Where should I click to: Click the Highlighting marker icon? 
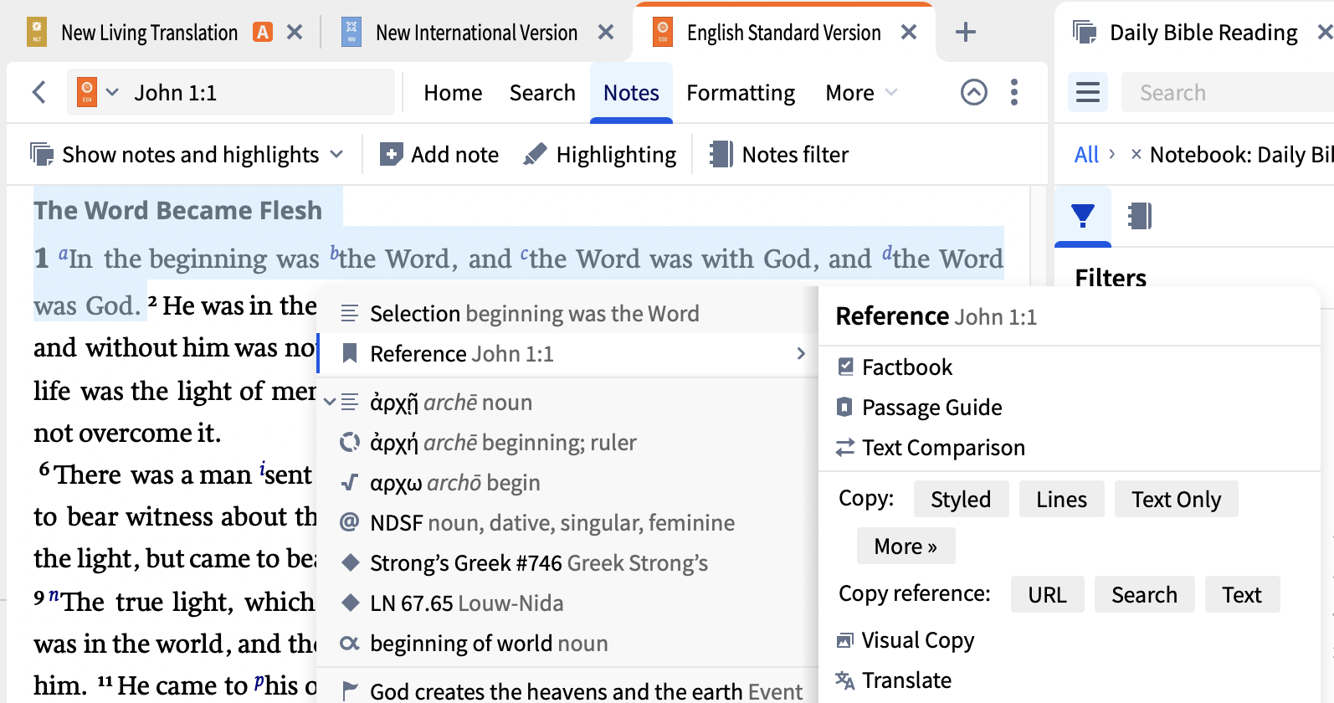coord(535,155)
